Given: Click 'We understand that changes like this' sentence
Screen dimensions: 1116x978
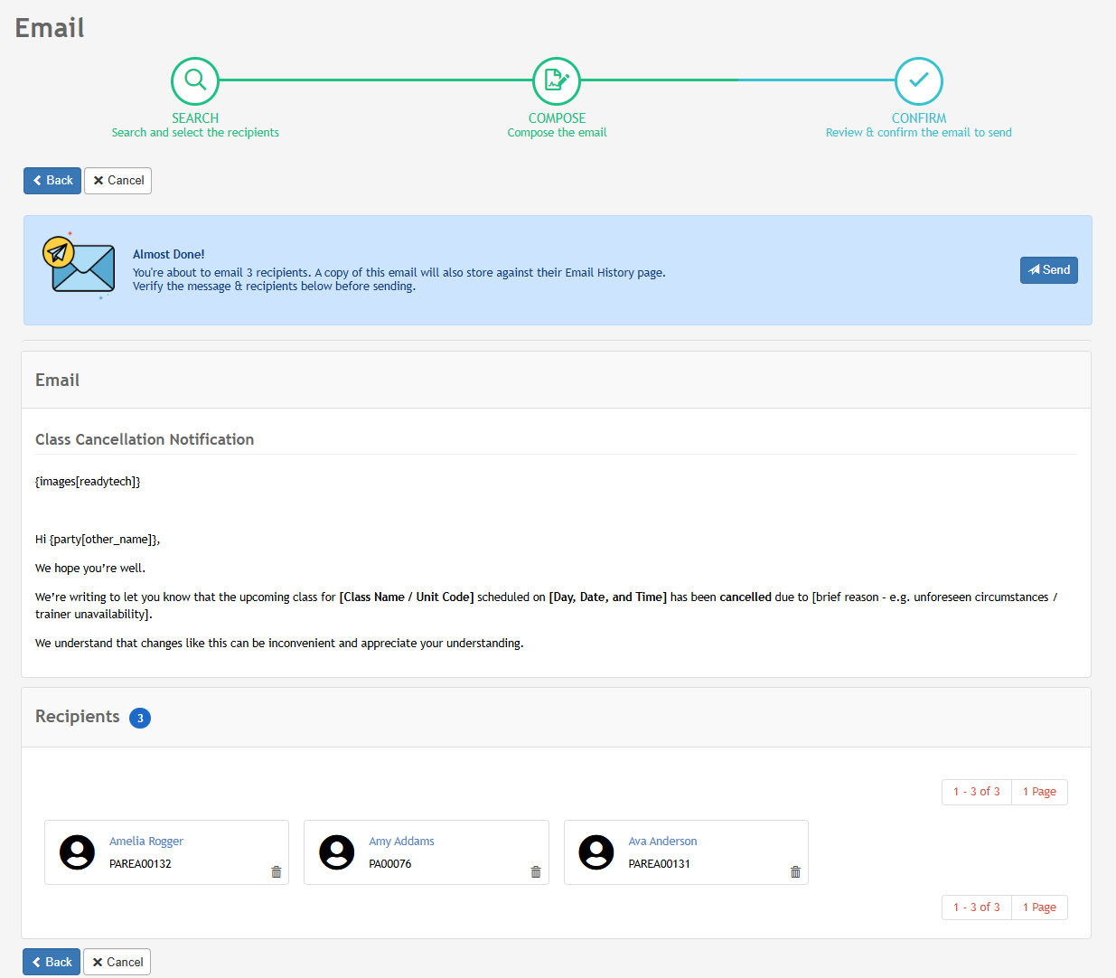Looking at the screenshot, I should point(279,644).
